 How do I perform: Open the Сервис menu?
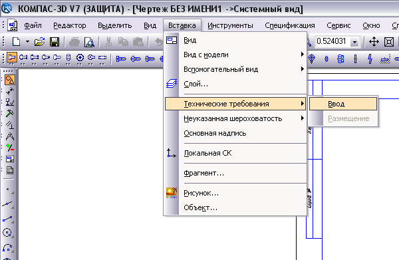[338, 25]
